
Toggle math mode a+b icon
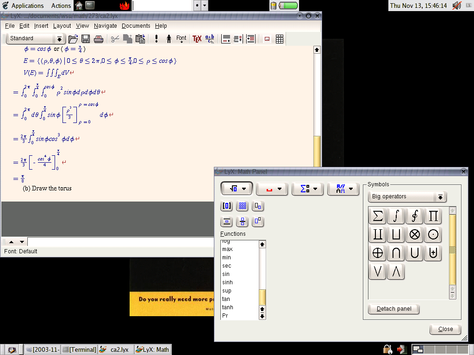pos(210,39)
